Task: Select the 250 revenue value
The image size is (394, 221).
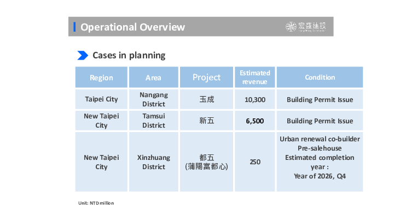Action: point(254,162)
